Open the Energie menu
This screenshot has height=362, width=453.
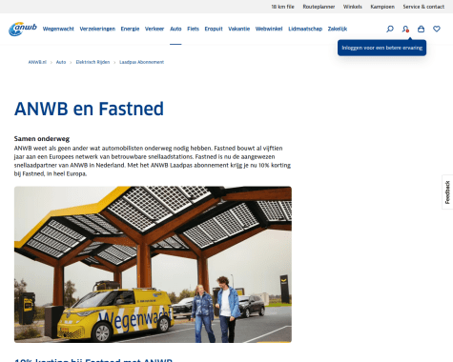click(130, 29)
